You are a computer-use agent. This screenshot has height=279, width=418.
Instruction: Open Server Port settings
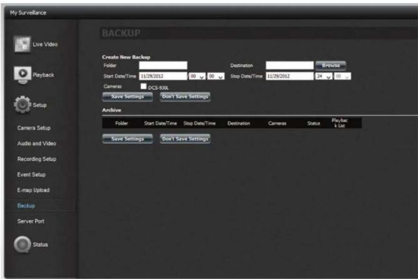click(x=30, y=221)
